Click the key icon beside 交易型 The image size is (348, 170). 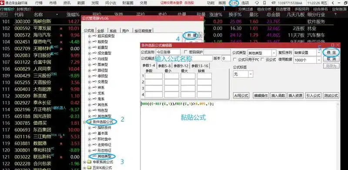94,82
